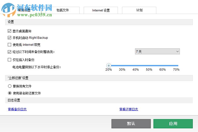Select the 使用新名称还原文件 radio option

10,93
